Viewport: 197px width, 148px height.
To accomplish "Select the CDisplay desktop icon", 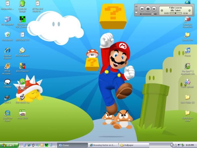I will [x=7, y=82].
